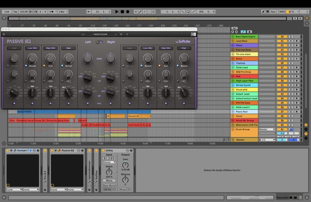The width and height of the screenshot is (311, 202).
Task: Click the Tap tempo button
Action: [15, 12]
